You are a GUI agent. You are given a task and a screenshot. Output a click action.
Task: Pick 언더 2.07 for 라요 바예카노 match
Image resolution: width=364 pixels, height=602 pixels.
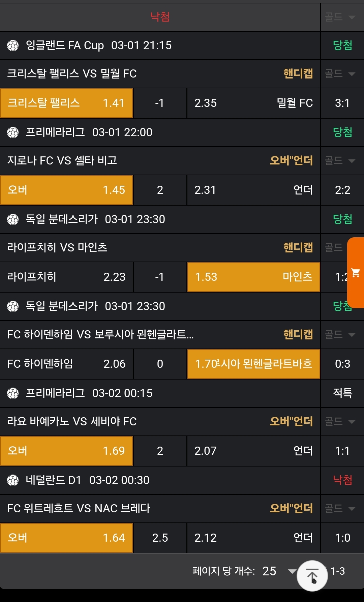253,451
